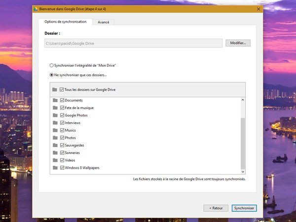Click the folder list scrollbar thumb
296x222 pixels.
243,144
